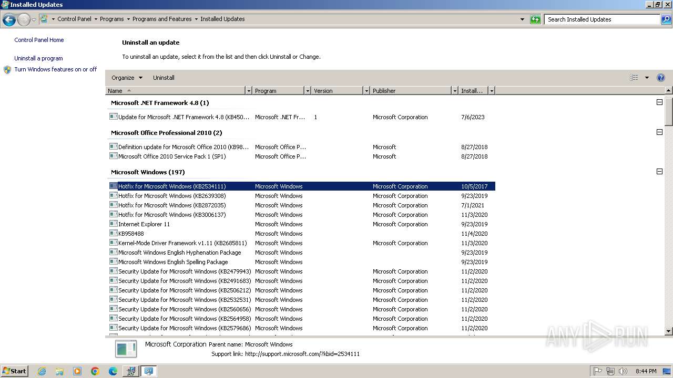Collapse the Microsoft Office Professional 2010 group

(659, 132)
